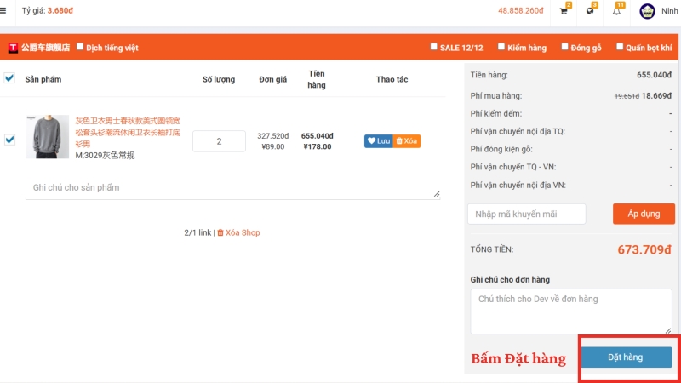The width and height of the screenshot is (681, 383).
Task: Click the user avatar icon
Action: (x=647, y=11)
